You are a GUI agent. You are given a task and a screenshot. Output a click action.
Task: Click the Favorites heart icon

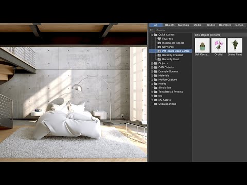(159, 39)
